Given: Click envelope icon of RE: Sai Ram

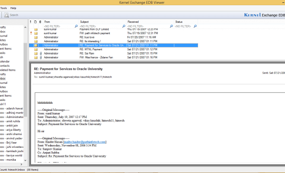Looking at the screenshot, I should pyautogui.click(x=36, y=54).
